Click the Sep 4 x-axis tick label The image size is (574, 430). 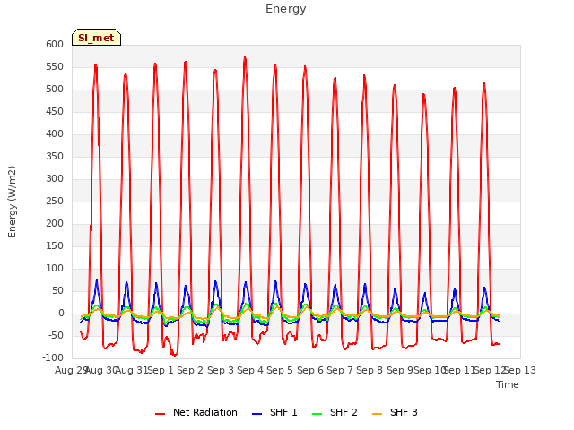point(250,370)
